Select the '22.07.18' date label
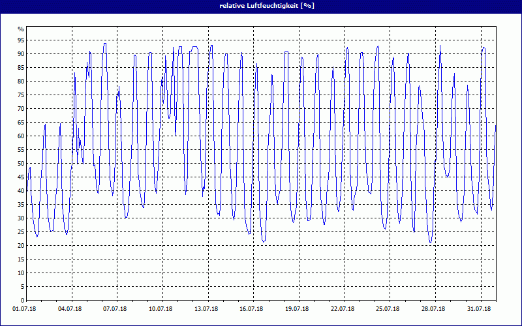The width and height of the screenshot is (522, 326). pyautogui.click(x=343, y=309)
